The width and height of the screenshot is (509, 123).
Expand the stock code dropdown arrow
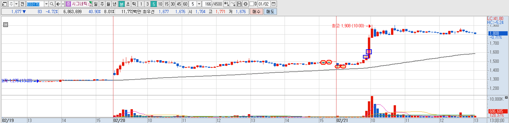[46, 4]
